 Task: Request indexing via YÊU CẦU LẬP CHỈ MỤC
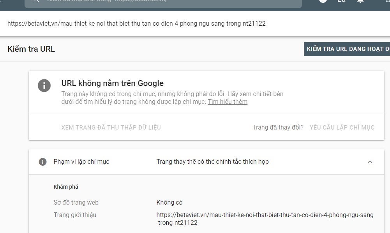pos(342,128)
